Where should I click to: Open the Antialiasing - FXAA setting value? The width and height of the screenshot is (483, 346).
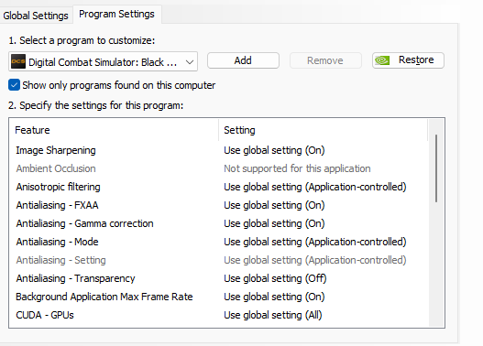[x=274, y=205]
